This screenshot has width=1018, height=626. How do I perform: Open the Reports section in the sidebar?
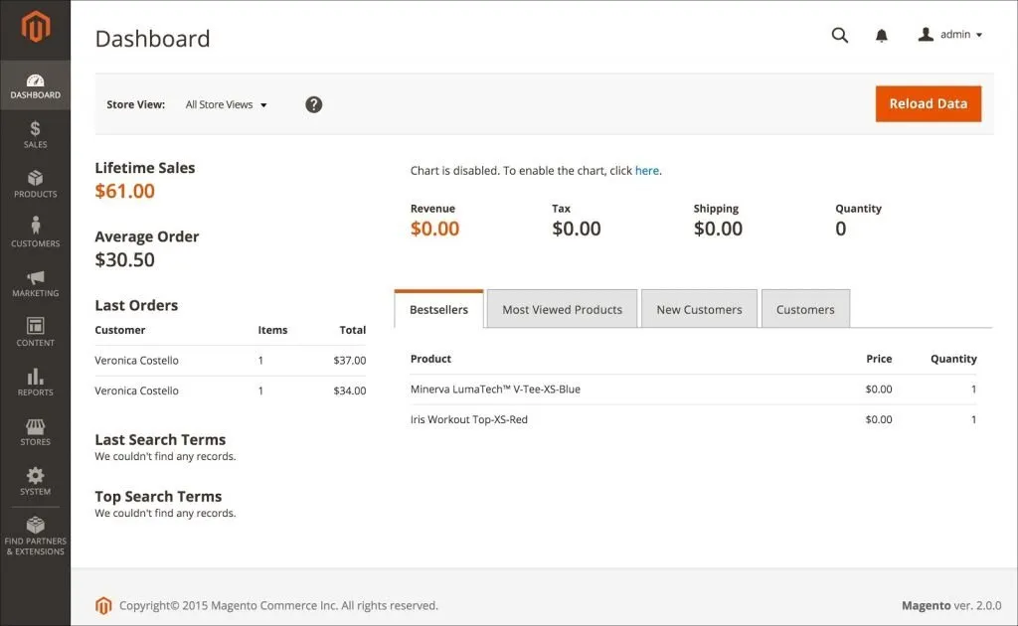(x=35, y=384)
